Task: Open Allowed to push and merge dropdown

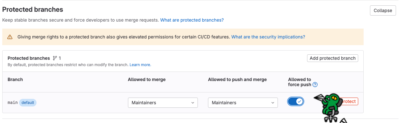Action: tap(243, 103)
